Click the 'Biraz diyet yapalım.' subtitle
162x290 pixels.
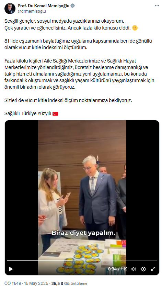click(83, 233)
